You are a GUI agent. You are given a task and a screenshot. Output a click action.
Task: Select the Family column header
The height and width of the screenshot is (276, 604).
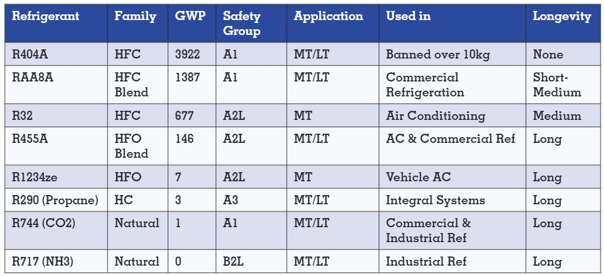tap(135, 17)
